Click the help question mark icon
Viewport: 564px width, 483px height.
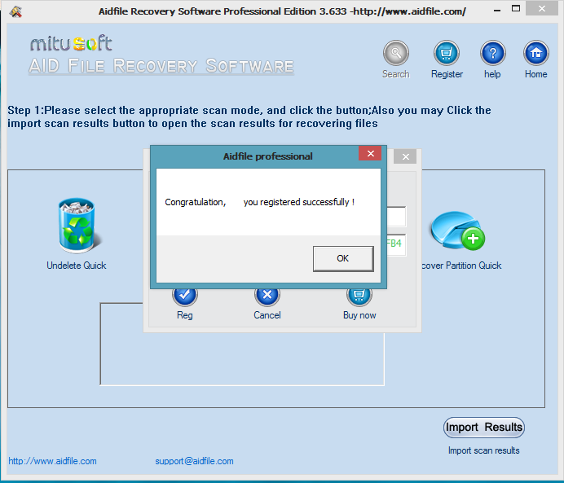[493, 53]
